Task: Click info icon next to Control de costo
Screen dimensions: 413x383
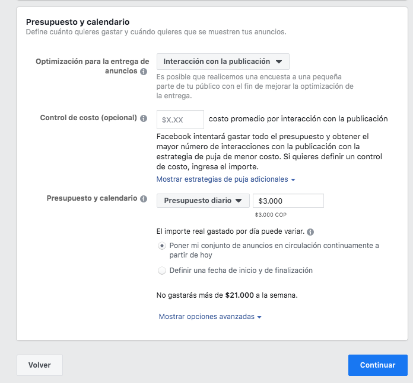Action: click(144, 118)
